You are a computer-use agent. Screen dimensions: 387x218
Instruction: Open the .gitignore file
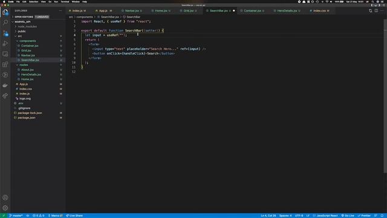(38, 108)
